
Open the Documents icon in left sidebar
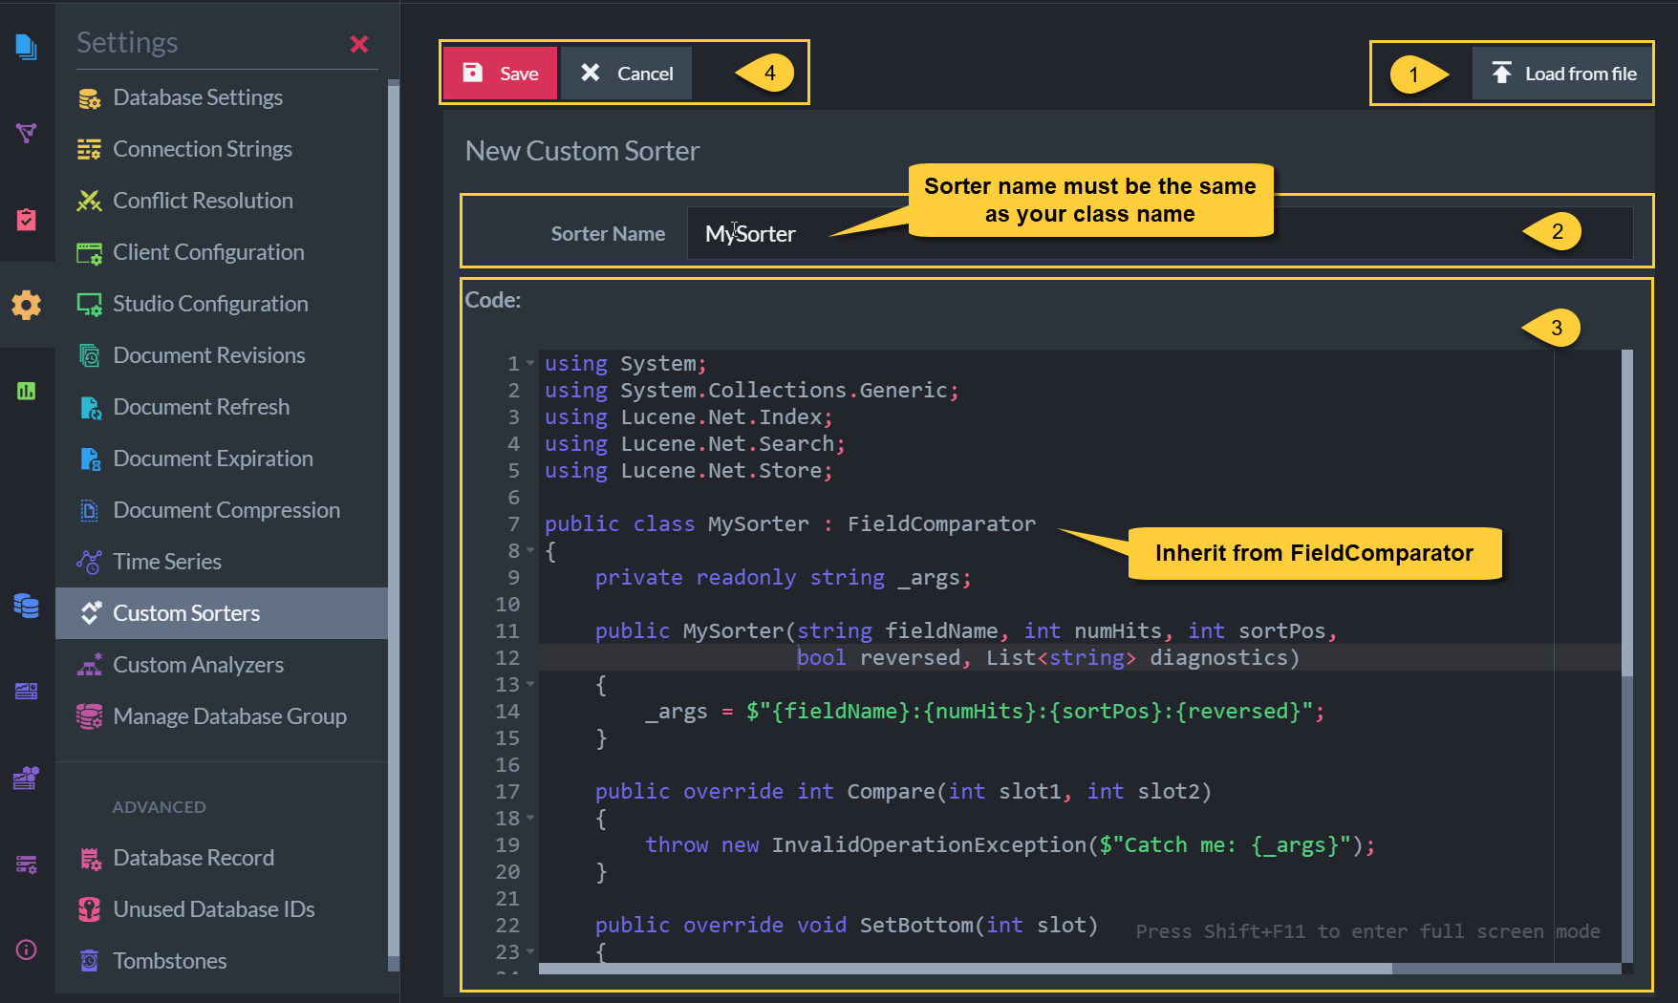(x=26, y=46)
